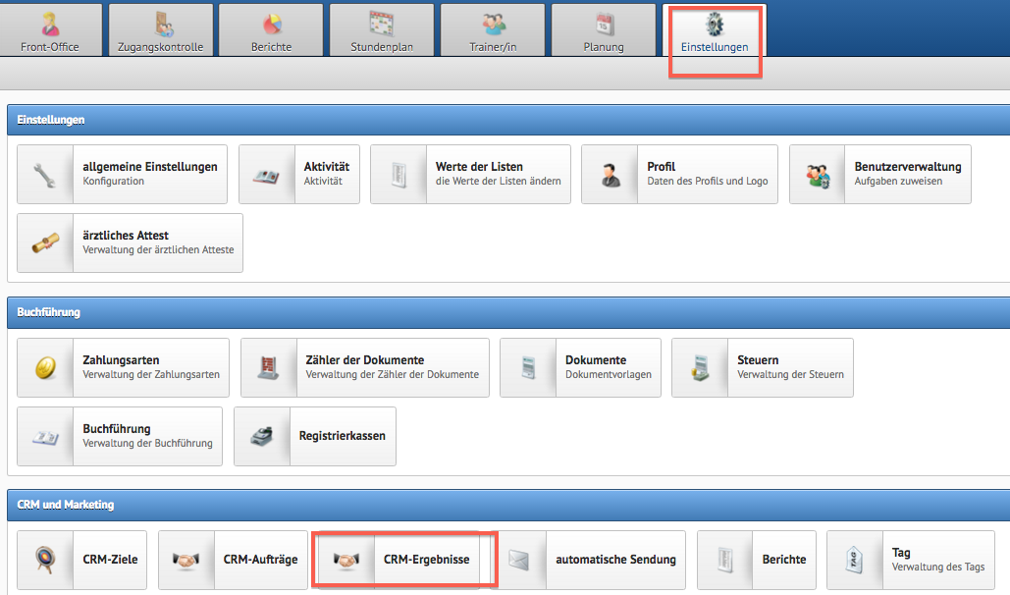The height and width of the screenshot is (595, 1010).
Task: Open allgemeine Einstellungen Konfiguration label
Action: 150,174
